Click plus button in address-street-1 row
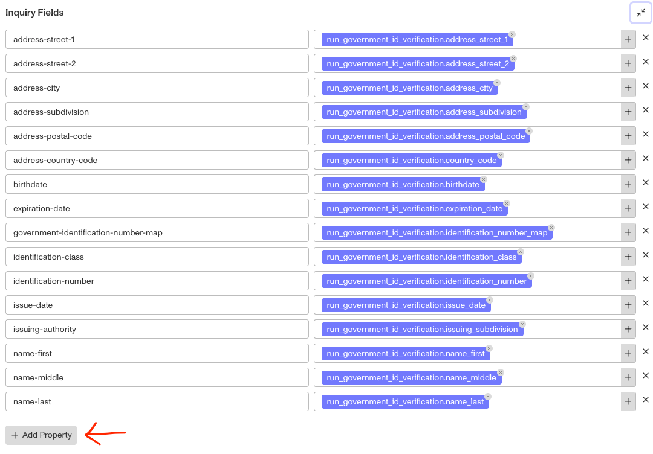This screenshot has width=653, height=454. (628, 39)
